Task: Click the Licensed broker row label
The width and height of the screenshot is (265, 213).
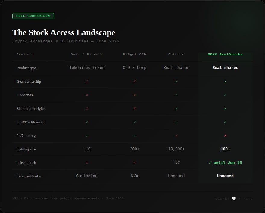Action: 29,176
